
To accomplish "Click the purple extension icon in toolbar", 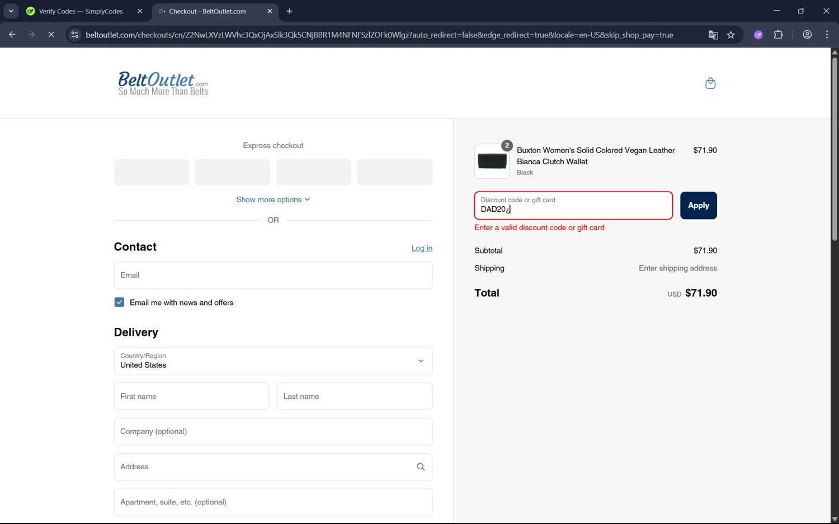I will tap(758, 35).
